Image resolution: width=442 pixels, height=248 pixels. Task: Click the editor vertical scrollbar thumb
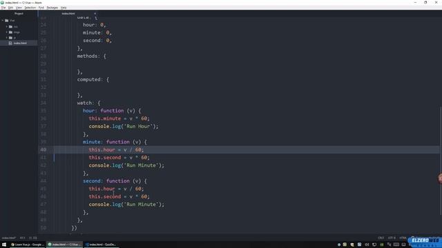click(441, 161)
